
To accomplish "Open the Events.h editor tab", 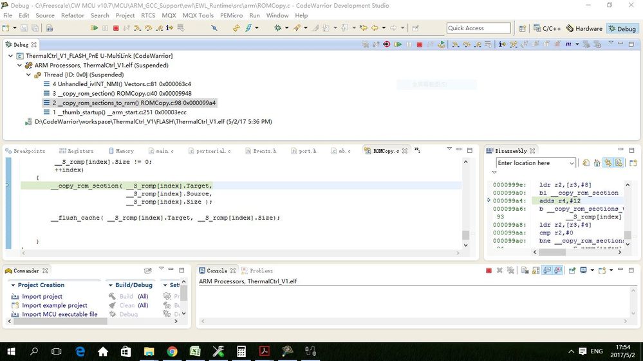I will (x=261, y=151).
